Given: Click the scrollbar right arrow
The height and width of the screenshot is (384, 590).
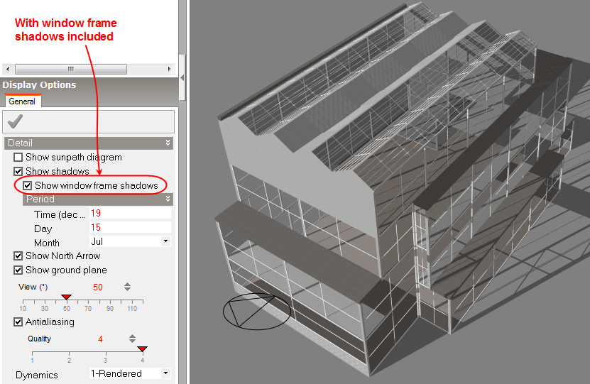Looking at the screenshot, I should pyautogui.click(x=169, y=69).
